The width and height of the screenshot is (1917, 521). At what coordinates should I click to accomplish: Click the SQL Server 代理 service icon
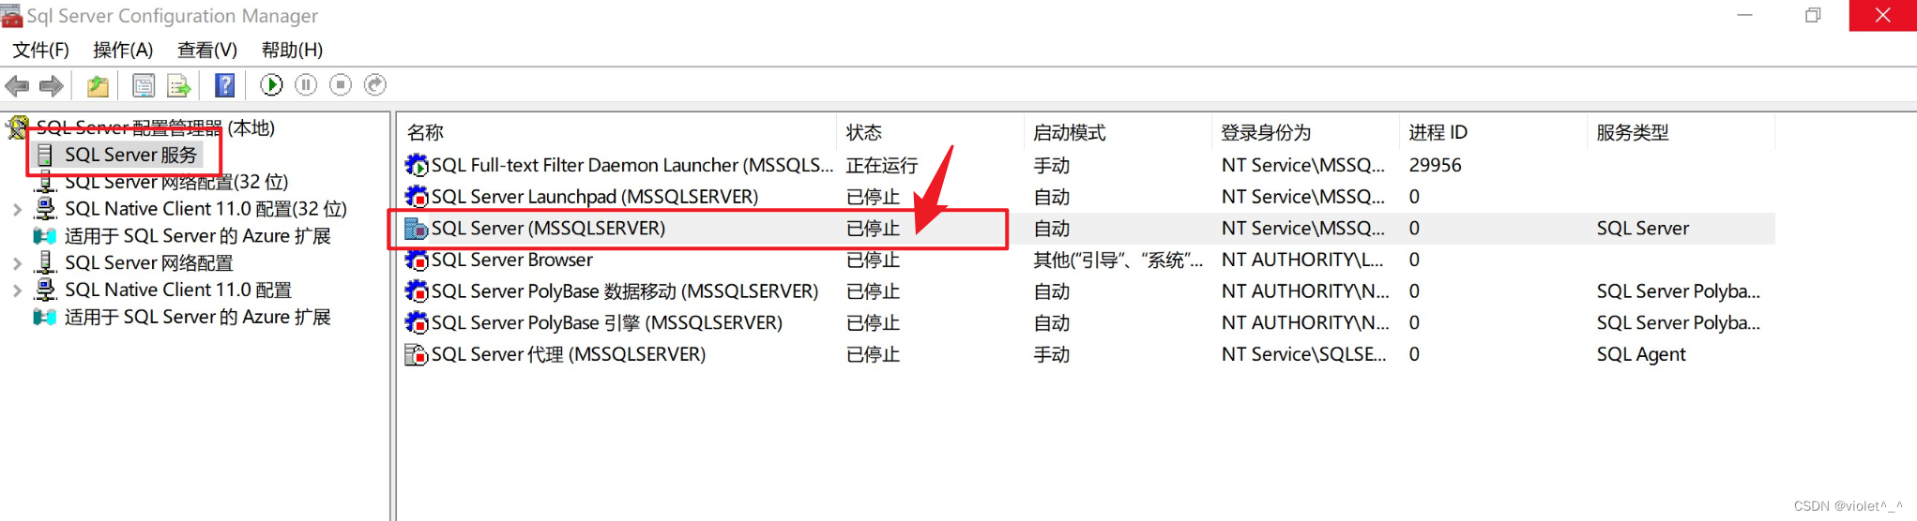pyautogui.click(x=416, y=354)
